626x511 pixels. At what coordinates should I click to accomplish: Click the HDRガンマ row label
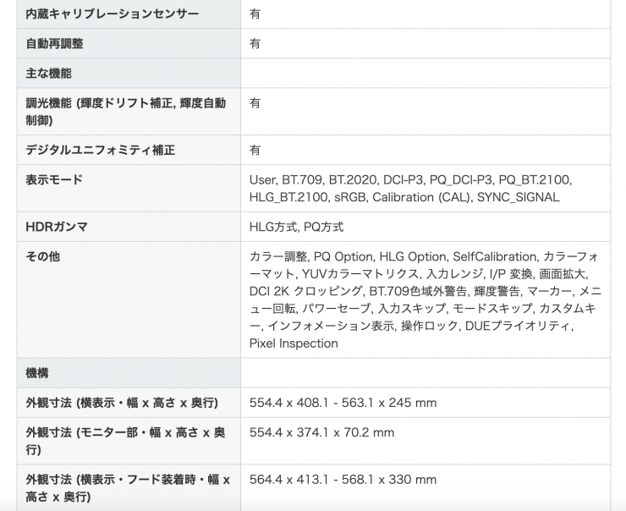click(57, 227)
